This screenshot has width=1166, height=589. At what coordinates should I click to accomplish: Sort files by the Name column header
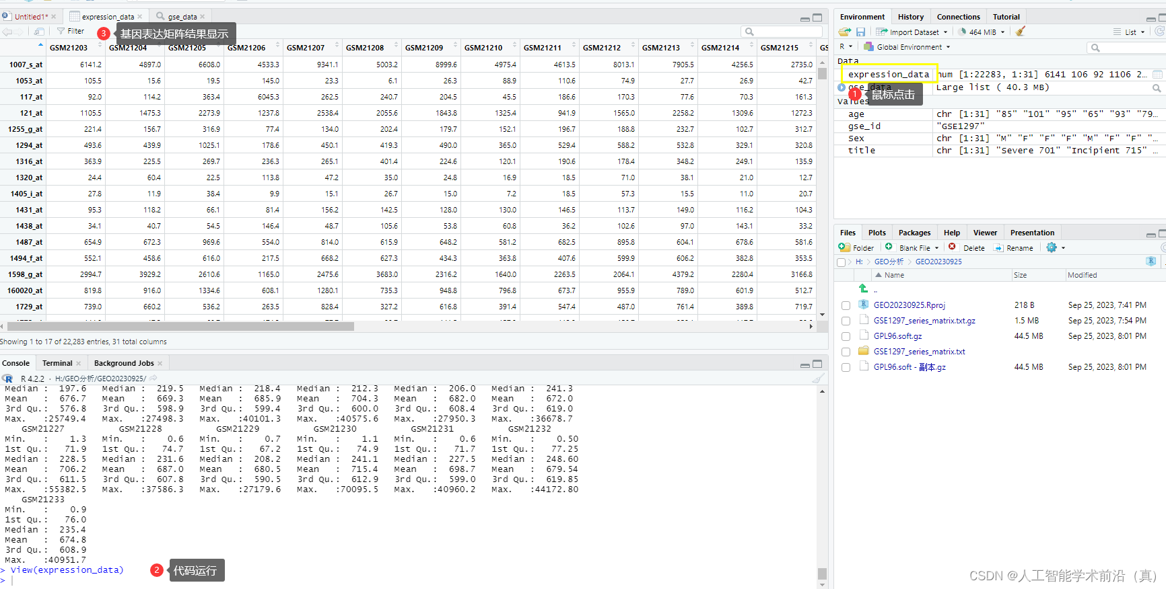point(894,275)
